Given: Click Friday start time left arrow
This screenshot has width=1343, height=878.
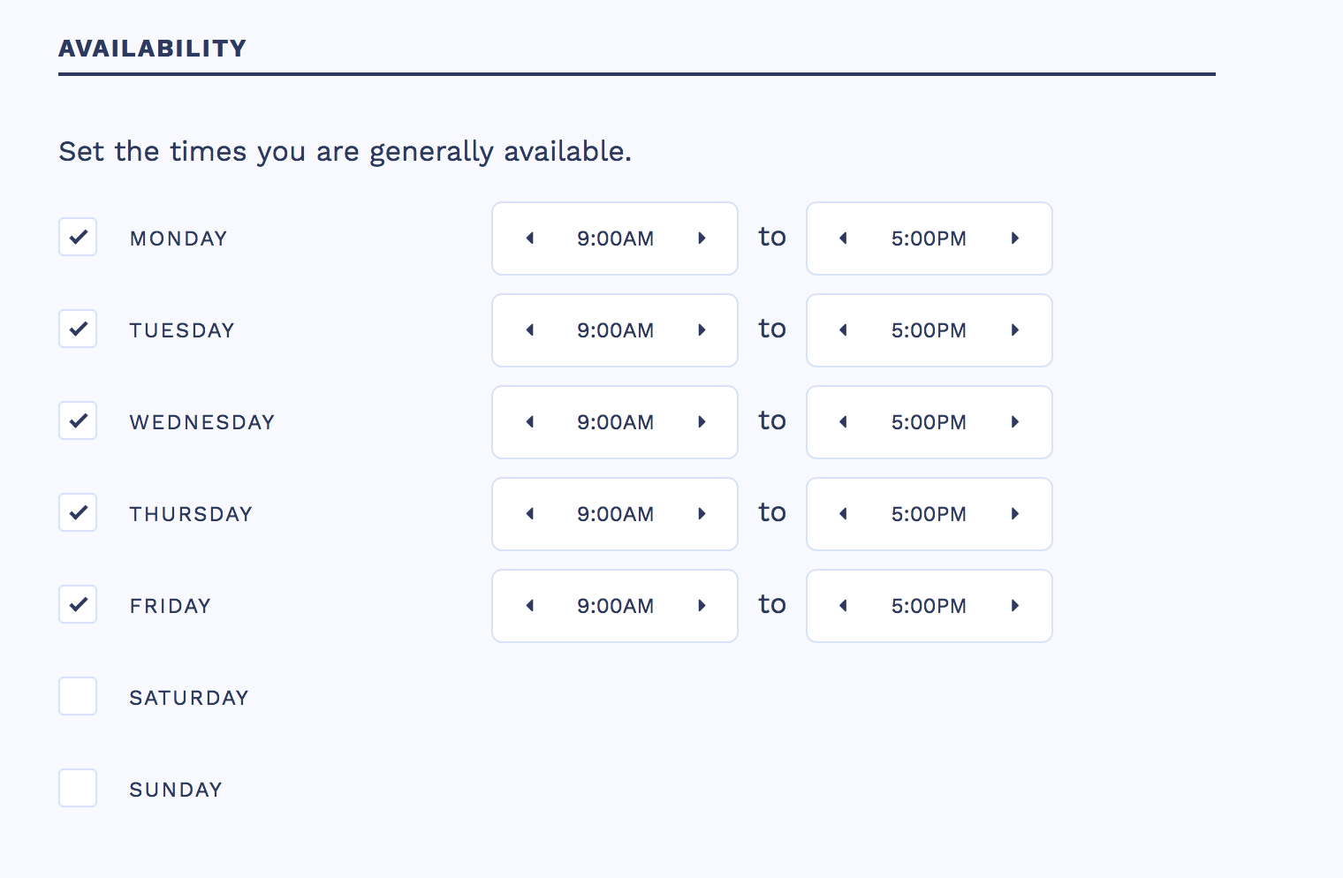Looking at the screenshot, I should click(x=530, y=606).
